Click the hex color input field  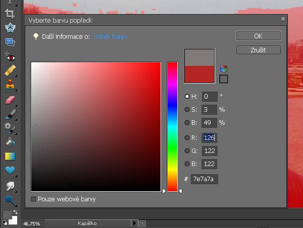205,179
